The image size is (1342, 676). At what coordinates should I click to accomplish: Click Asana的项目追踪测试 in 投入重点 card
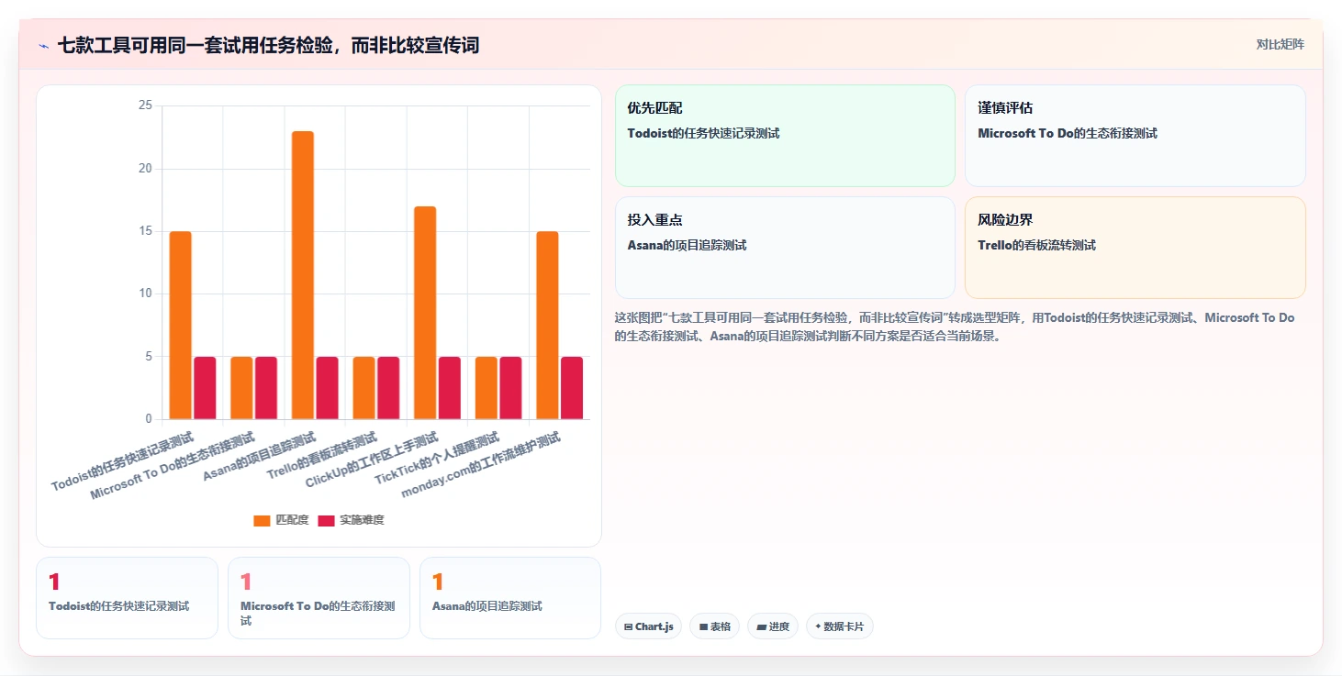687,245
